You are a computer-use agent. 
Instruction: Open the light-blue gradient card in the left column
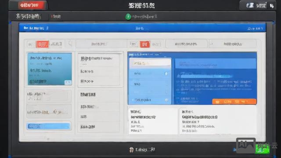tap(50, 69)
